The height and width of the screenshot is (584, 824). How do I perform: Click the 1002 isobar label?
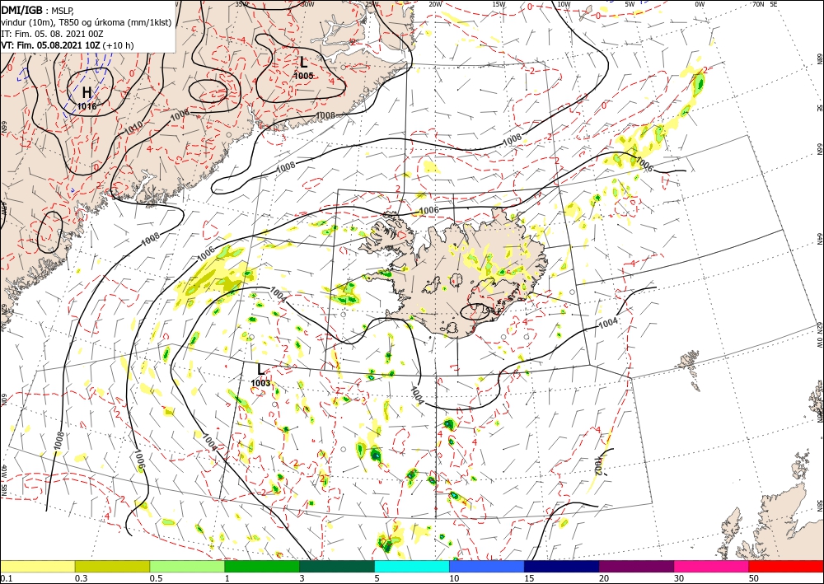pyautogui.click(x=597, y=466)
